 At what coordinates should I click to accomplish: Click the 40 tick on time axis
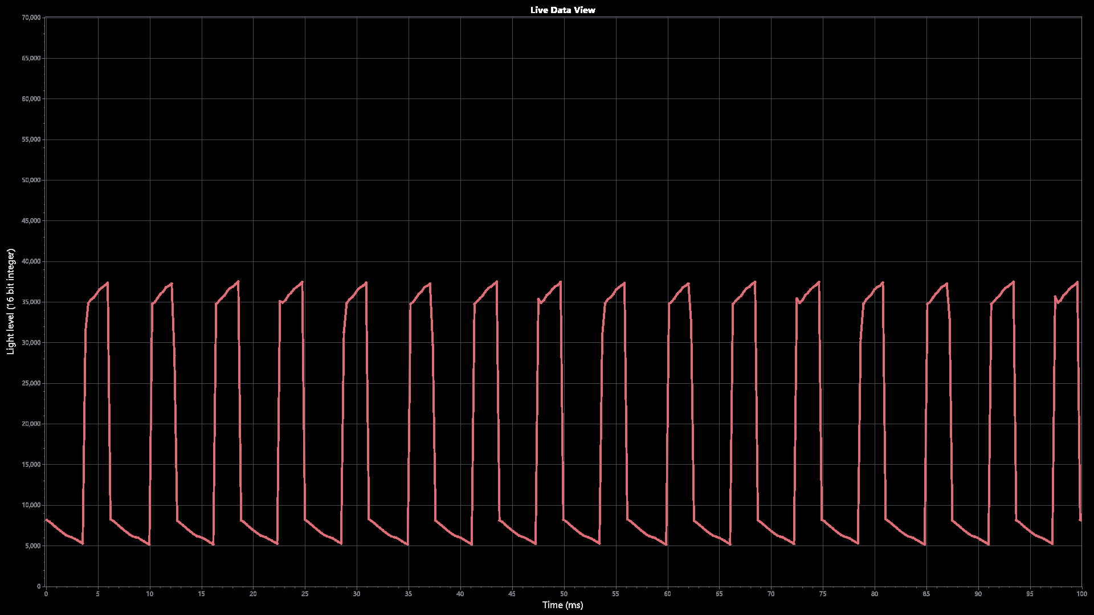460,594
